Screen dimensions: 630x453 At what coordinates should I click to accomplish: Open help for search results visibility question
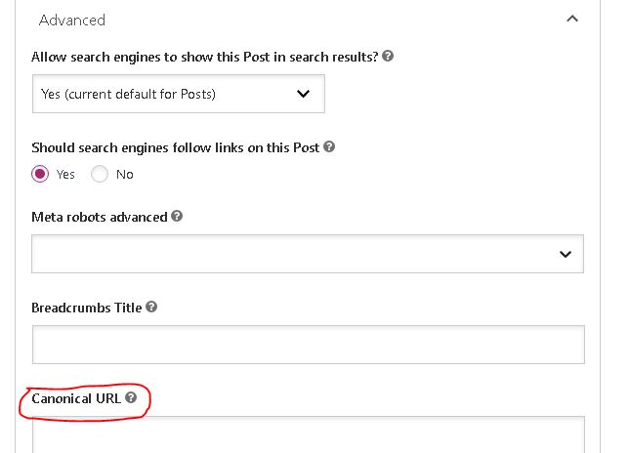click(388, 56)
